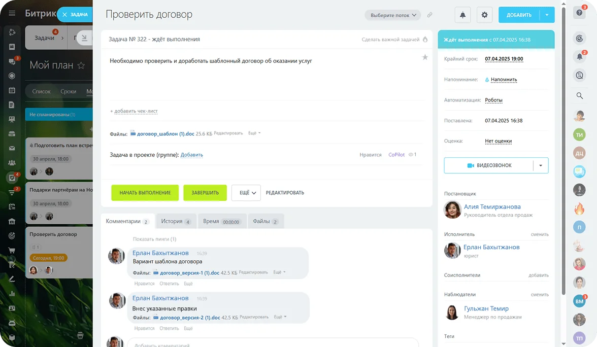
Task: Switch to the Файлы tab
Action: click(266, 221)
